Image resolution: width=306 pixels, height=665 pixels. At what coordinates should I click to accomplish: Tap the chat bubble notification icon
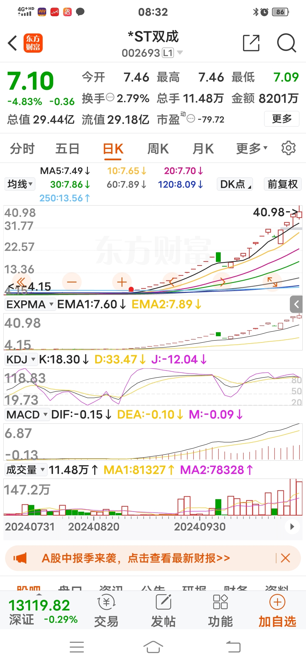coord(80,12)
